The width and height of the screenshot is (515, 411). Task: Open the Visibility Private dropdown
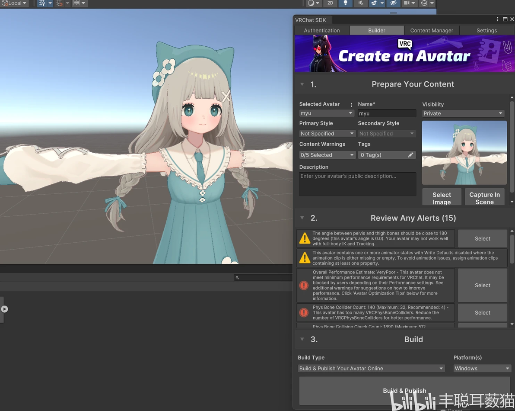click(x=463, y=113)
